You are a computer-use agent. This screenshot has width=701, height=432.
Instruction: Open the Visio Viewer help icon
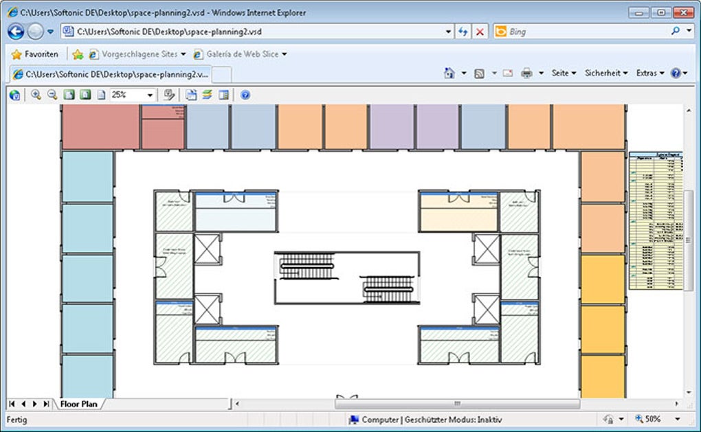tap(245, 95)
